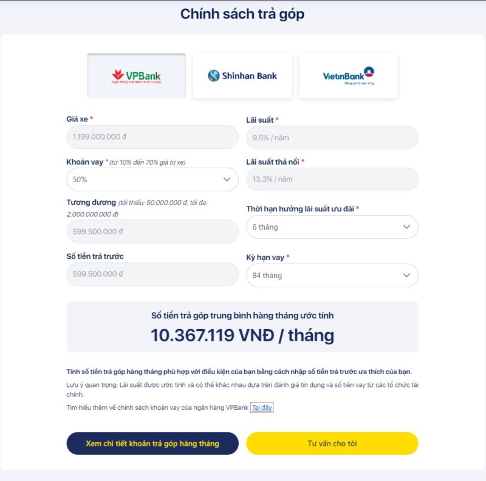Open the Khoản vay percentage dropdown
Viewport: 486px width, 481px height.
point(152,179)
